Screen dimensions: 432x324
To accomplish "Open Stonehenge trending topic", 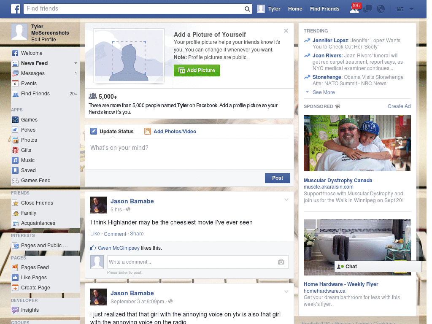I will [327, 77].
